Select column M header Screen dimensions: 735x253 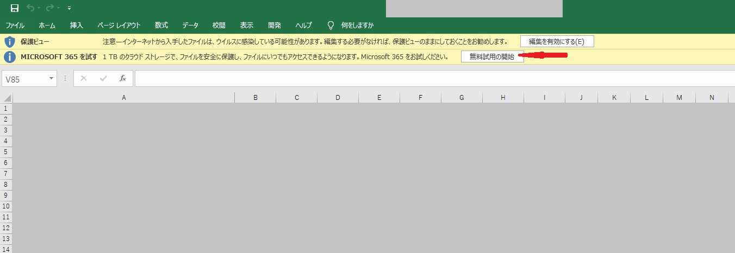click(680, 98)
